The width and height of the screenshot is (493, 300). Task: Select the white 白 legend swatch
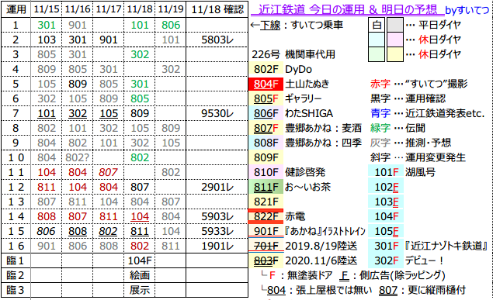377,25
